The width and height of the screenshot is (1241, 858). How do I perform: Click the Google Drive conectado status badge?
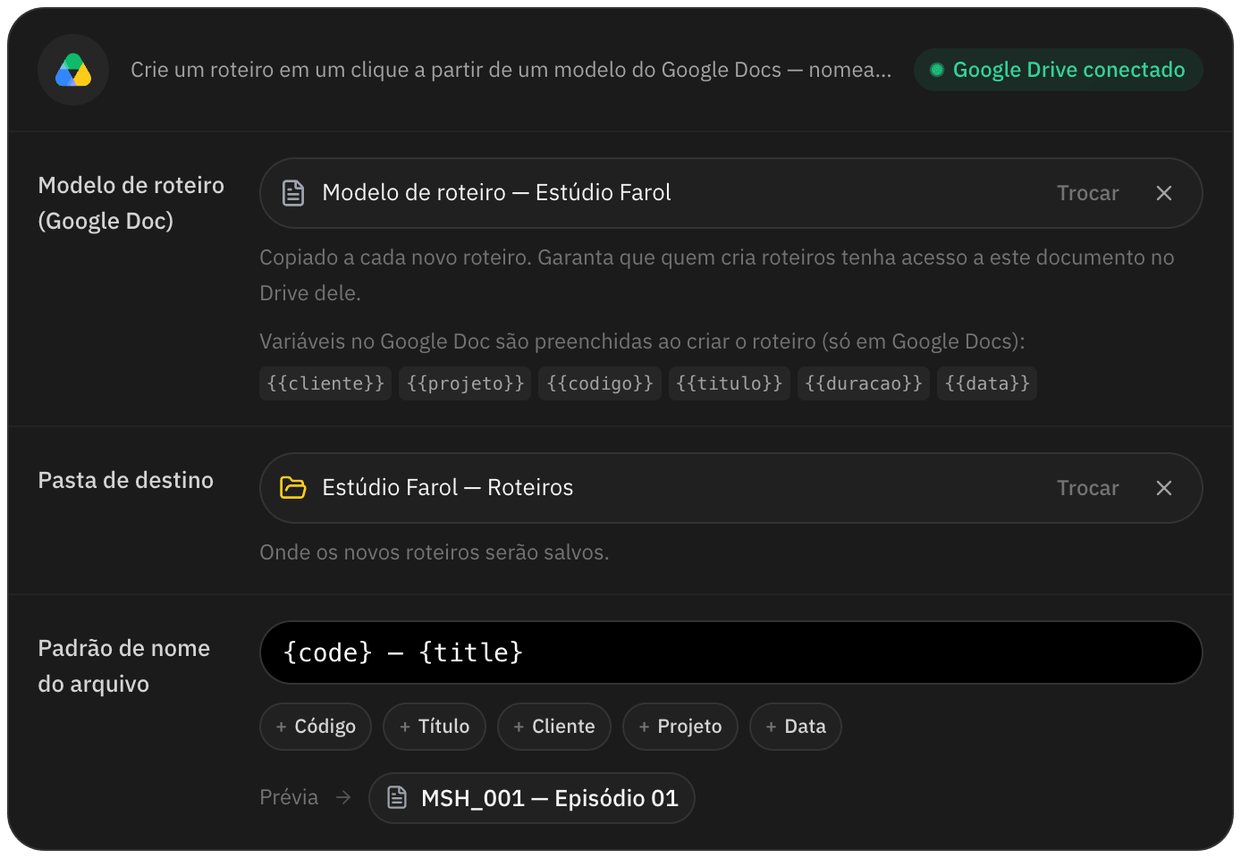(1058, 70)
